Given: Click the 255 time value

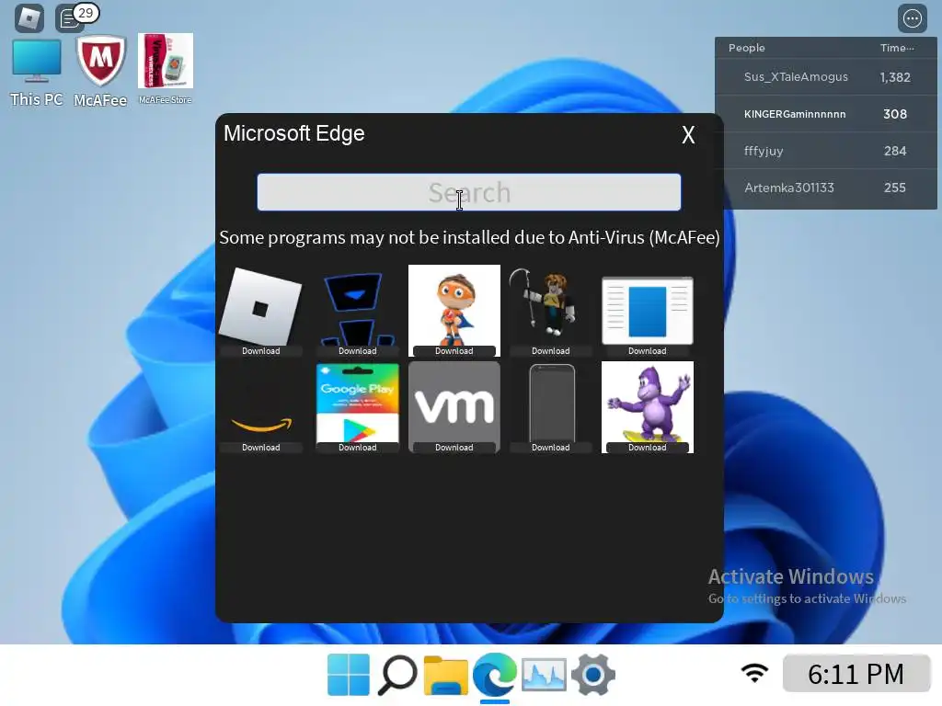Looking at the screenshot, I should 895,188.
